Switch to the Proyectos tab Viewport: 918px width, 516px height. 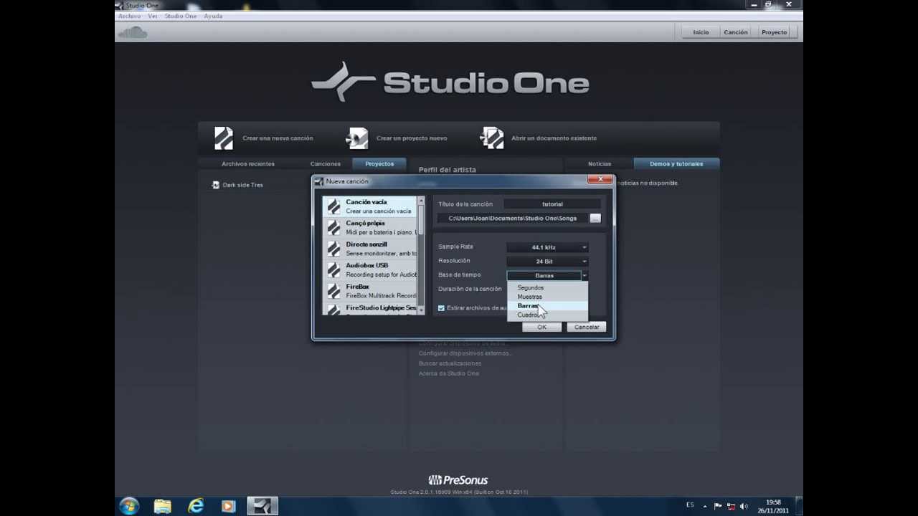[379, 164]
